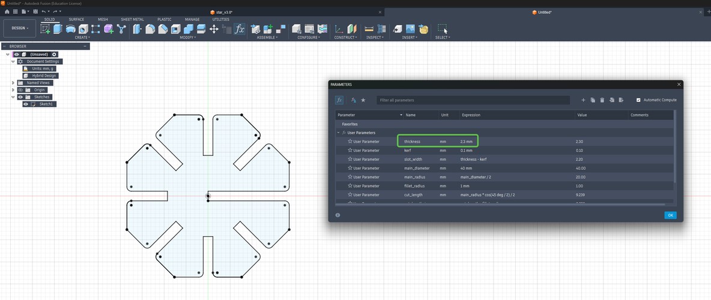Click the Rectangular Pattern tool icon

point(95,29)
